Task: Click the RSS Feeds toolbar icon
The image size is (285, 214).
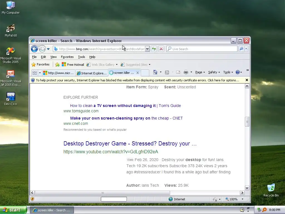Action: 167,72
